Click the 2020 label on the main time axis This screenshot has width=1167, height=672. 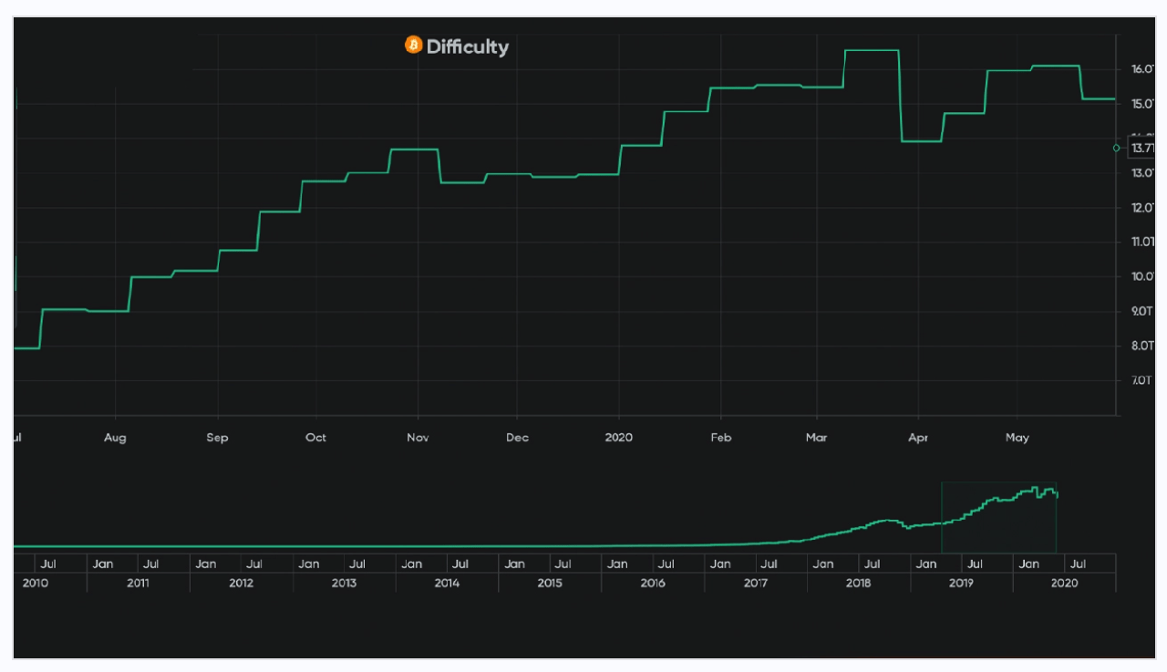coord(619,438)
